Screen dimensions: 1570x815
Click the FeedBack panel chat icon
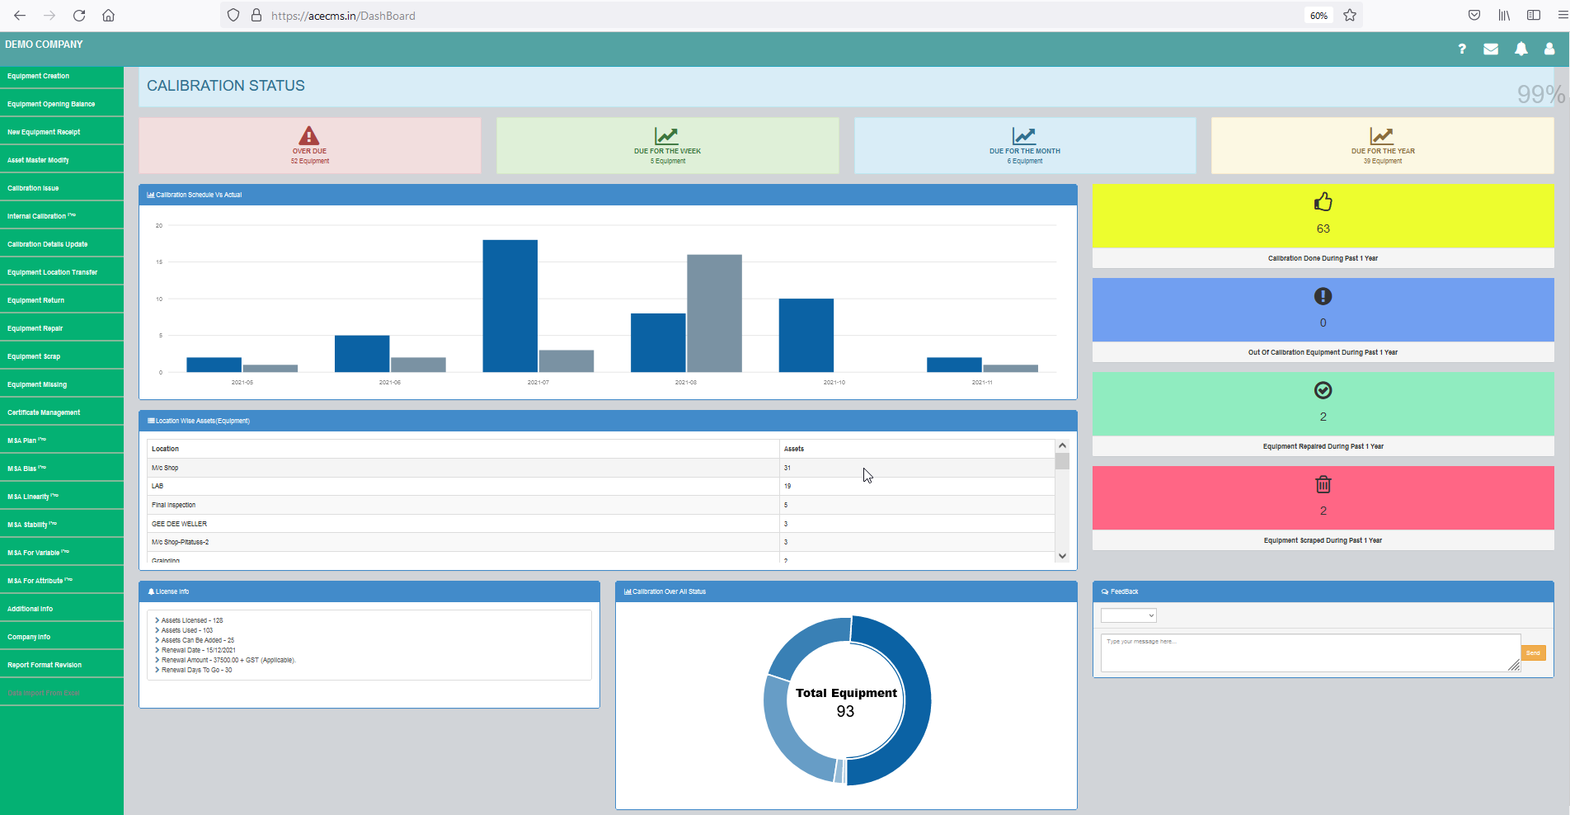(x=1104, y=591)
